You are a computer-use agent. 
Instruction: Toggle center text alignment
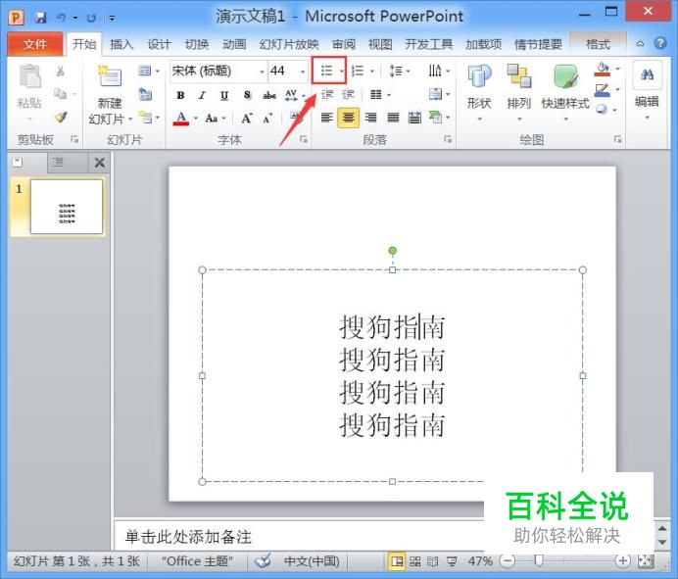[348, 118]
